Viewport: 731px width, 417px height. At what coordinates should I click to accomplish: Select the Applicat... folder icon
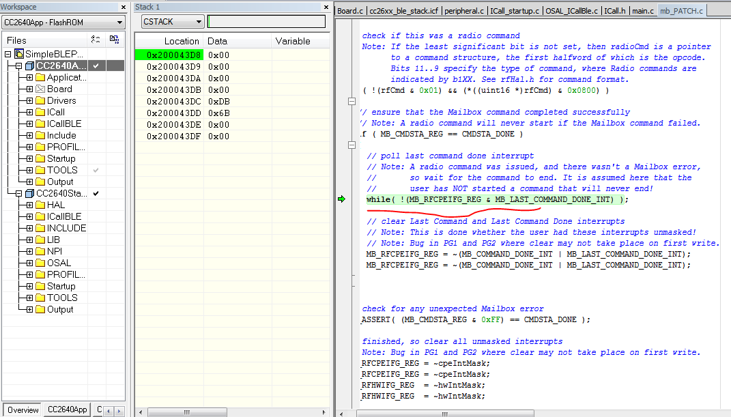pyautogui.click(x=40, y=77)
